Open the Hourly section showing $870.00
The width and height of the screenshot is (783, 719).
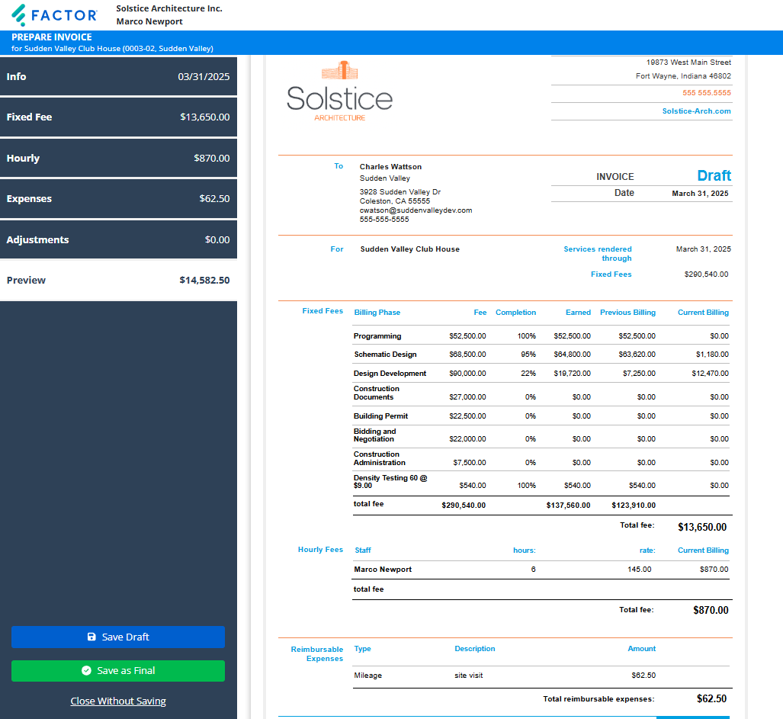118,158
